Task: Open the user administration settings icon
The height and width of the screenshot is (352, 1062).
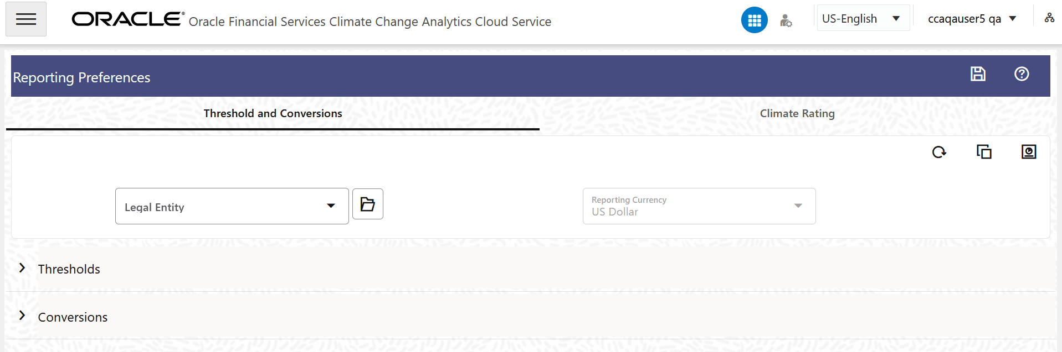Action: [786, 19]
